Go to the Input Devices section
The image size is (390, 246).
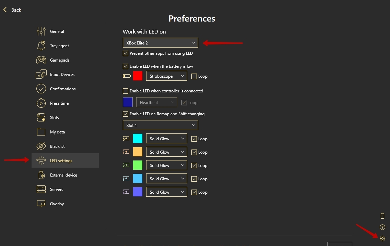pyautogui.click(x=62, y=74)
